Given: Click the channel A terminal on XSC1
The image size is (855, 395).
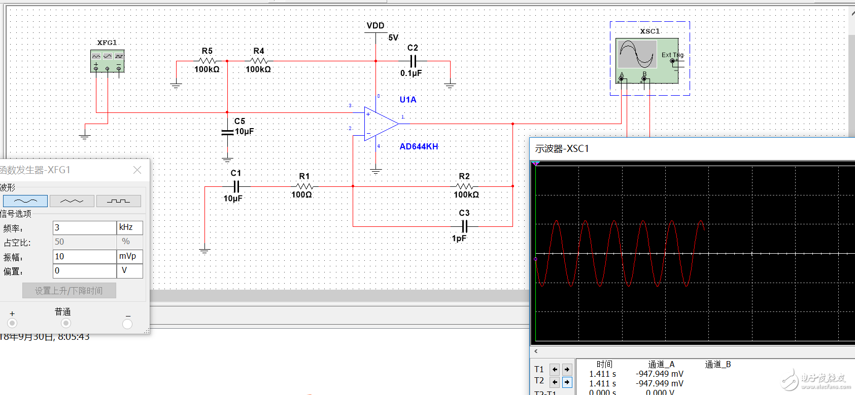Looking at the screenshot, I should 621,78.
